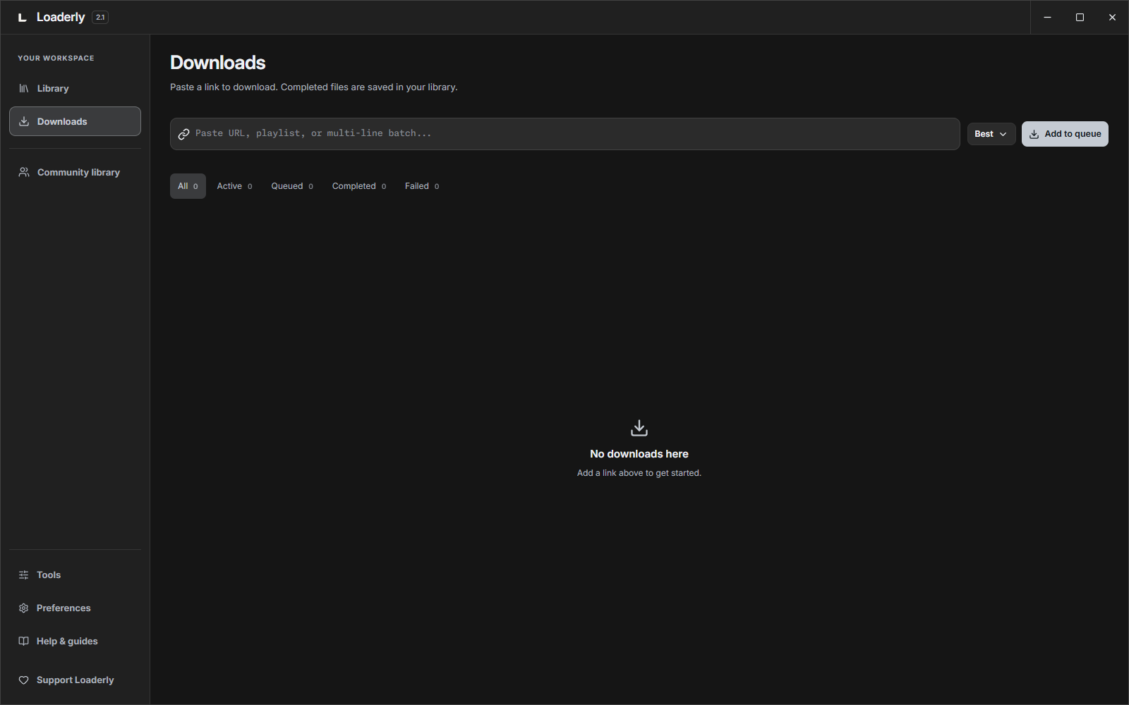Open the Preferences label in the sidebar
Image resolution: width=1129 pixels, height=705 pixels.
pyautogui.click(x=64, y=608)
